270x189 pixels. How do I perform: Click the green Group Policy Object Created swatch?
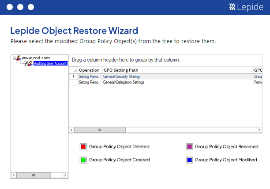83,160
